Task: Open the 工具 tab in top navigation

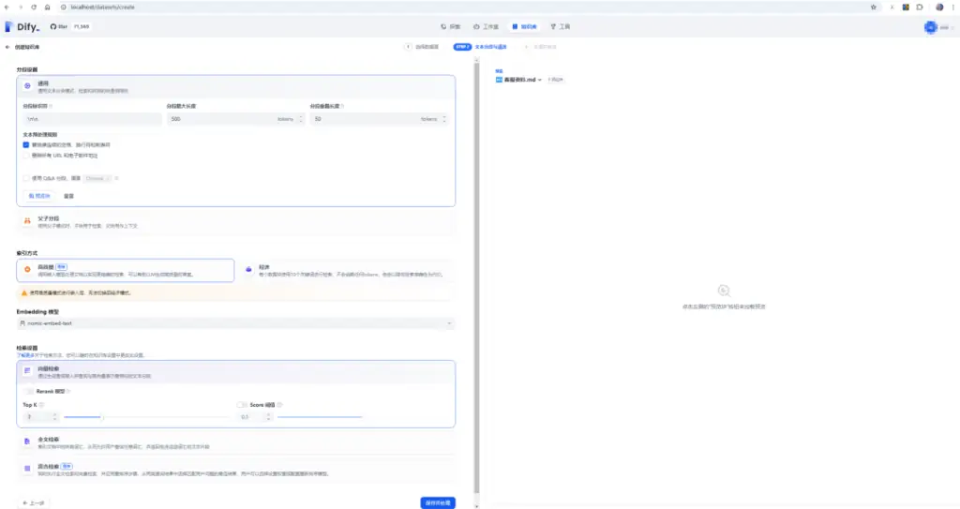Action: pos(561,27)
